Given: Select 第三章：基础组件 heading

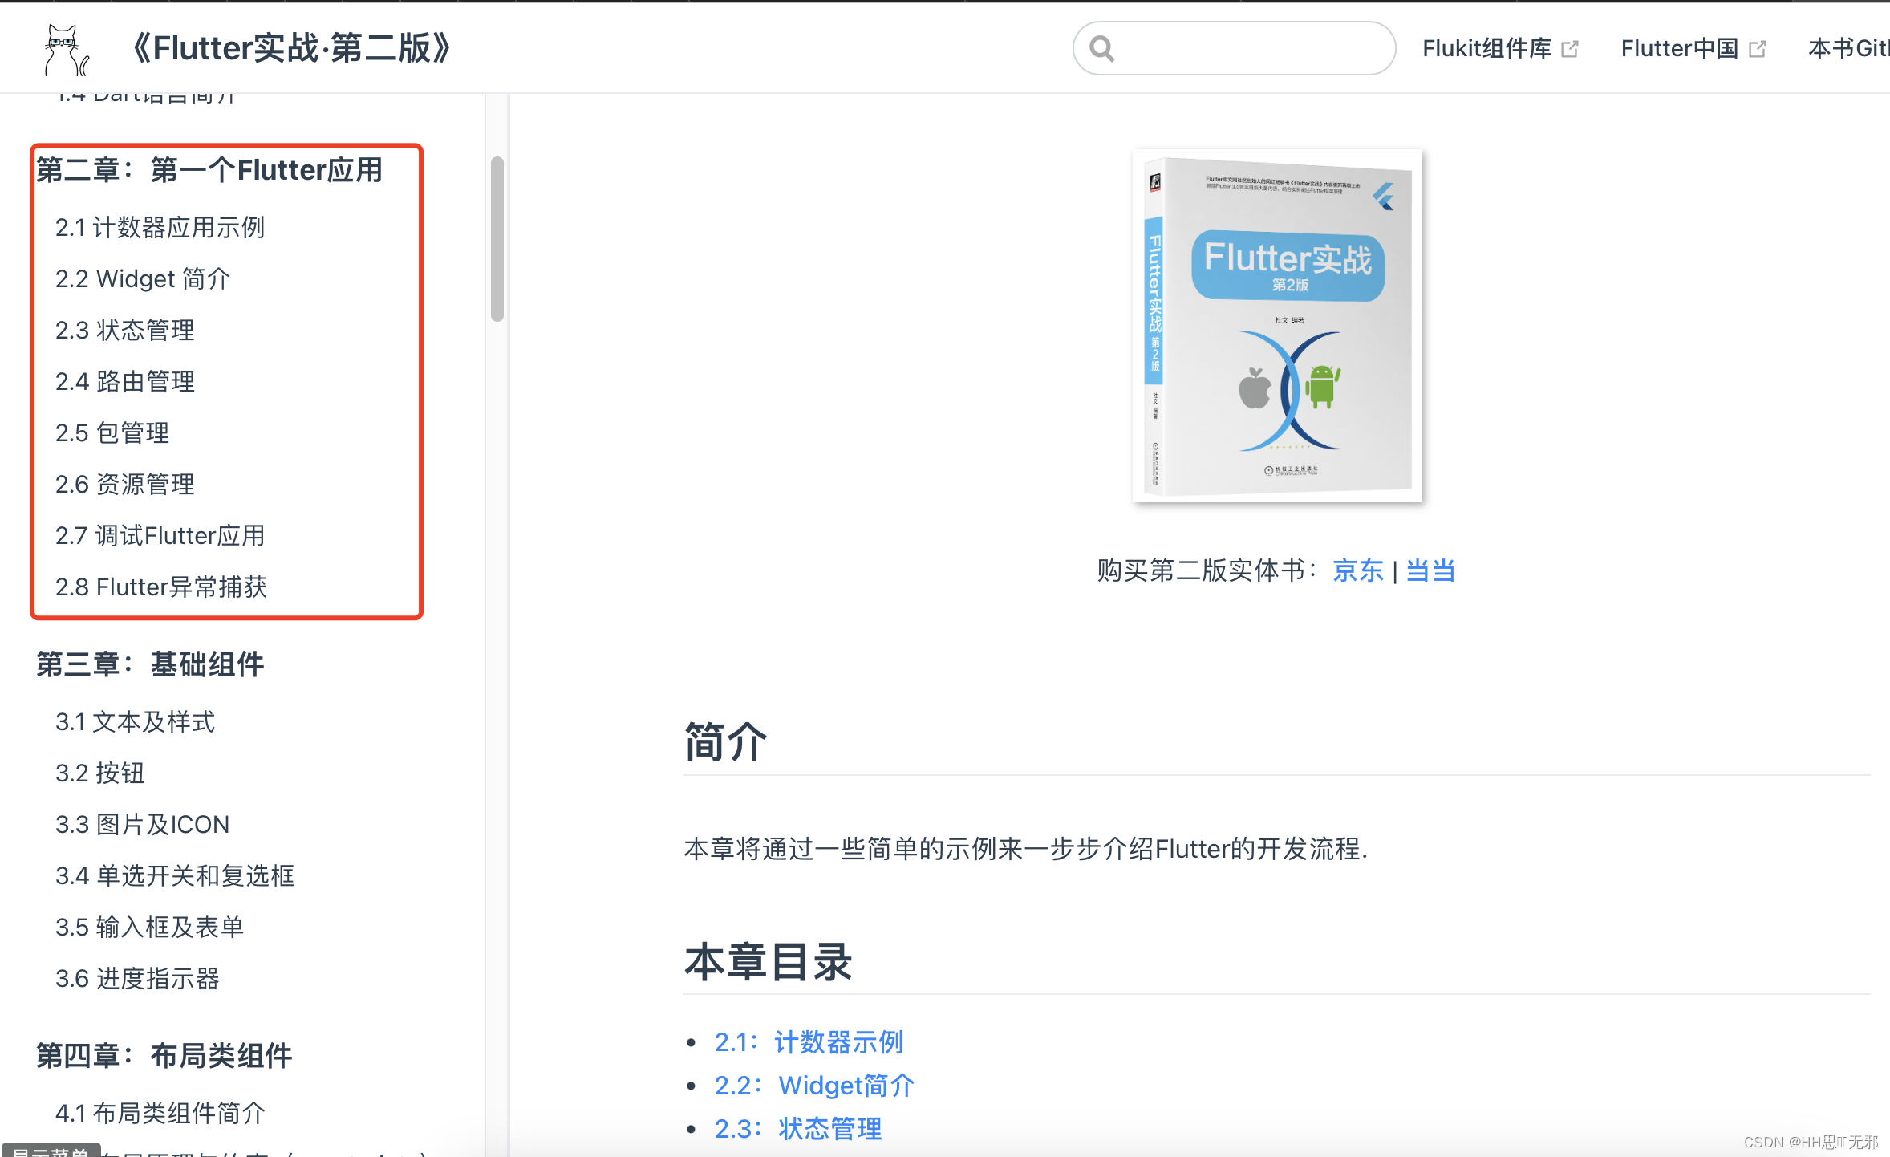Looking at the screenshot, I should (x=150, y=664).
